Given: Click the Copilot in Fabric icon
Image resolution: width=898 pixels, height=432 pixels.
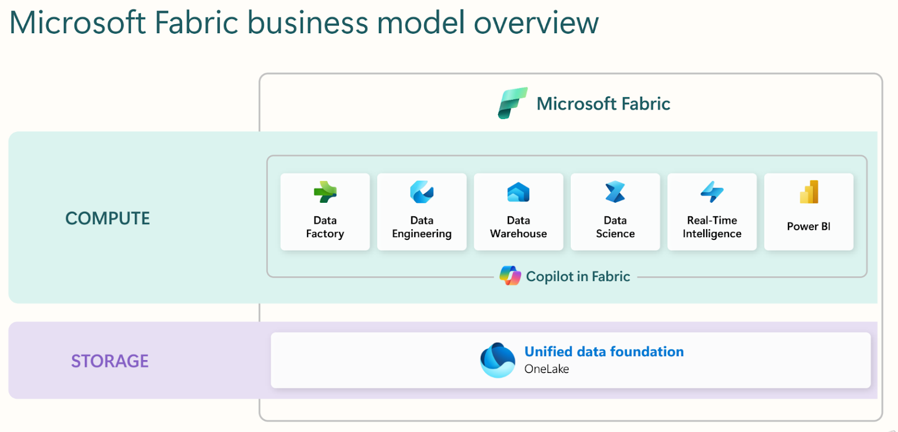Looking at the screenshot, I should point(510,276).
